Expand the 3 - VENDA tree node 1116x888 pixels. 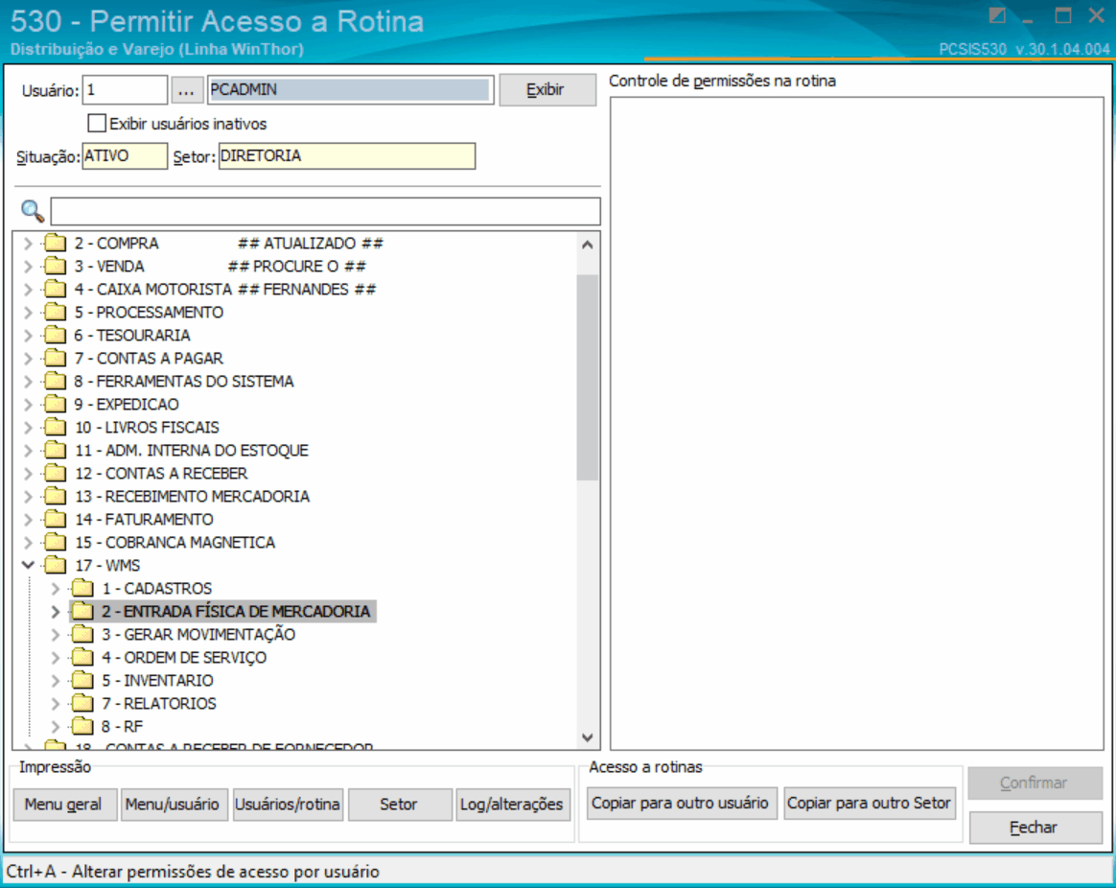point(28,267)
